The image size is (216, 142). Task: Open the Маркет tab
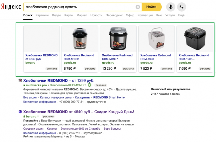(81, 15)
